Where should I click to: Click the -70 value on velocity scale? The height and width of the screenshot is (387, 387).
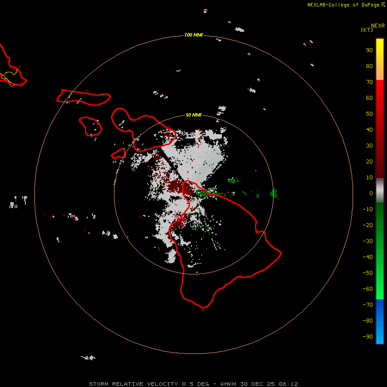368,305
